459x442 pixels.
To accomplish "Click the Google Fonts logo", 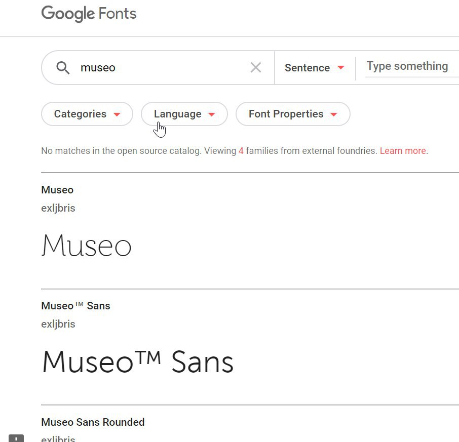I will 89,14.
